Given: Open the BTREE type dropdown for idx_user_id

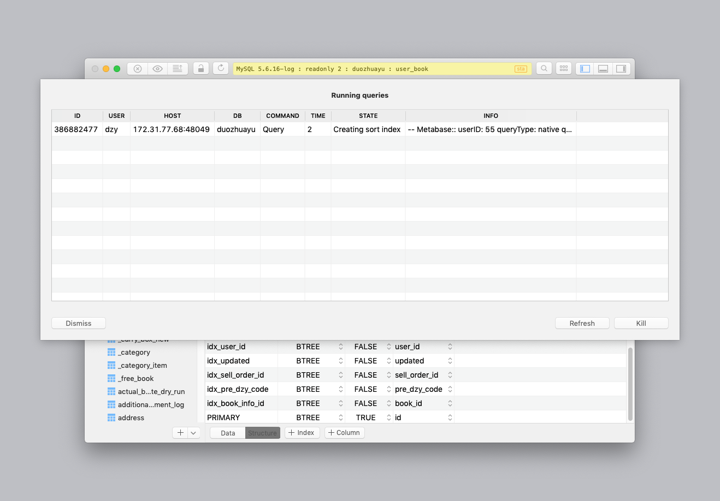Looking at the screenshot, I should [341, 346].
